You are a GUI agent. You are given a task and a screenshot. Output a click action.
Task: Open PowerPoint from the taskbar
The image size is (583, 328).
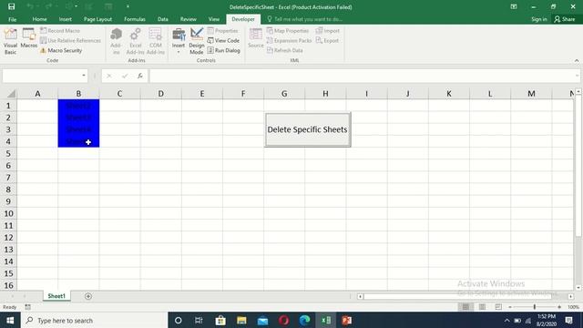[346, 320]
